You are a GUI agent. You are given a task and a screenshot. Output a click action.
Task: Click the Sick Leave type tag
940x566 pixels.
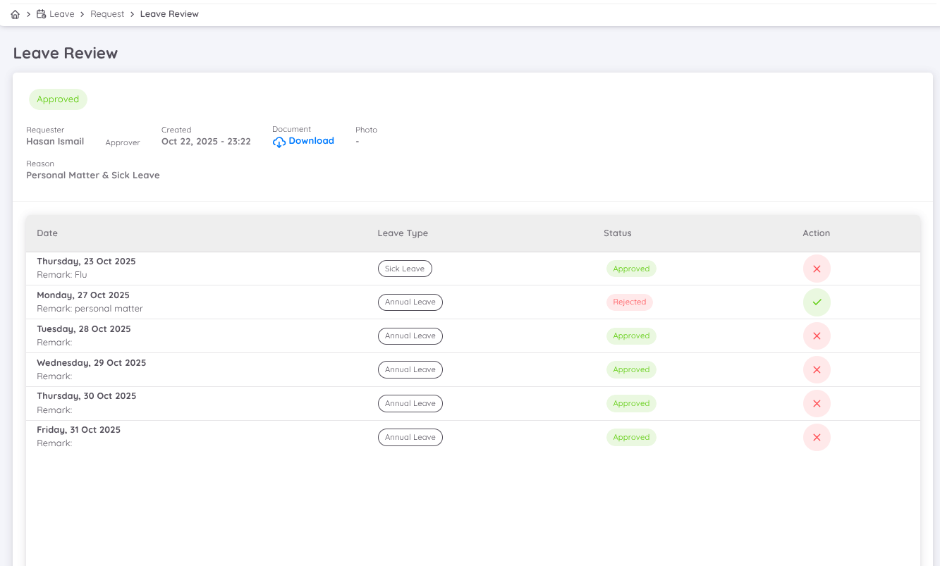[x=405, y=269]
